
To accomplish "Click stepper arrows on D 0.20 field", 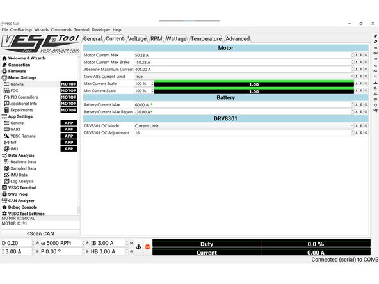I will tap(33, 243).
